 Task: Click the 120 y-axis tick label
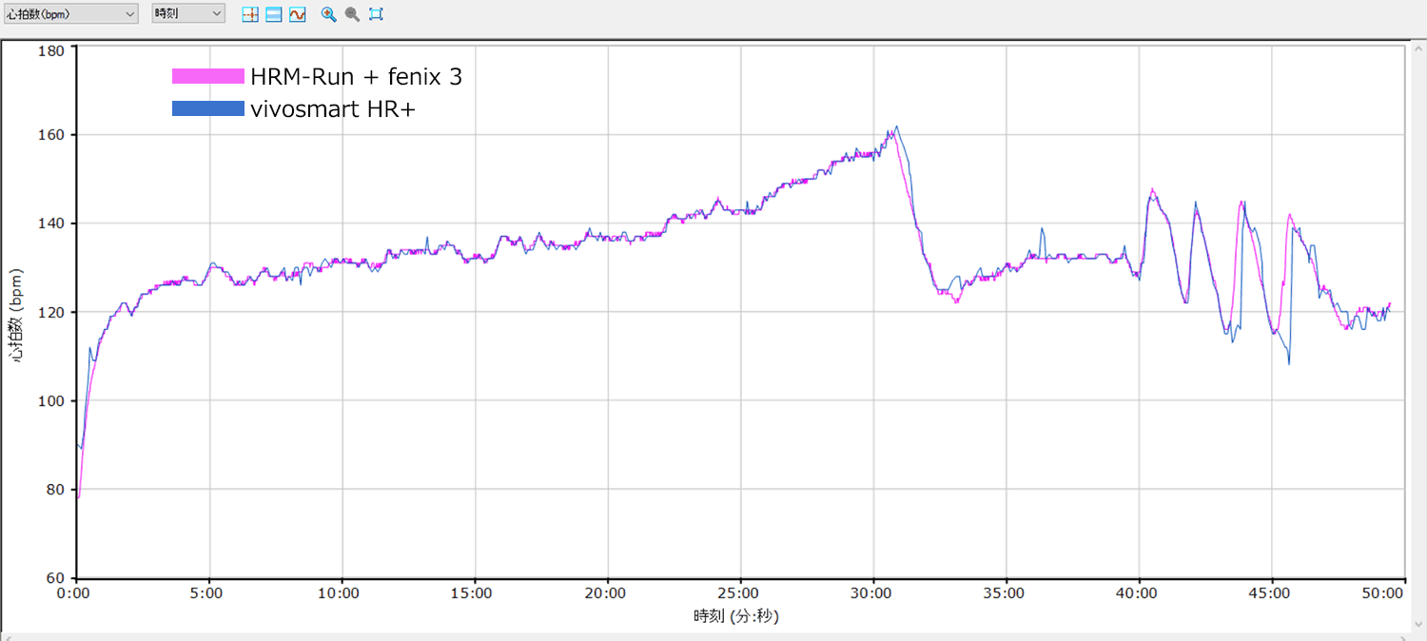[50, 312]
